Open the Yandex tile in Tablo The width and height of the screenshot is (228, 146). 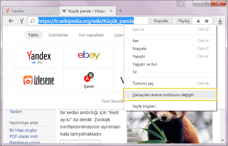tap(39, 55)
